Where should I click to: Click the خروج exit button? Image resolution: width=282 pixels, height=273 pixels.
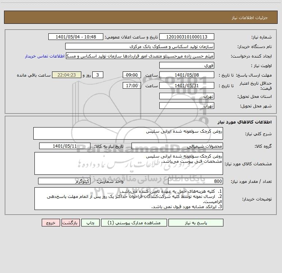pos(51,222)
